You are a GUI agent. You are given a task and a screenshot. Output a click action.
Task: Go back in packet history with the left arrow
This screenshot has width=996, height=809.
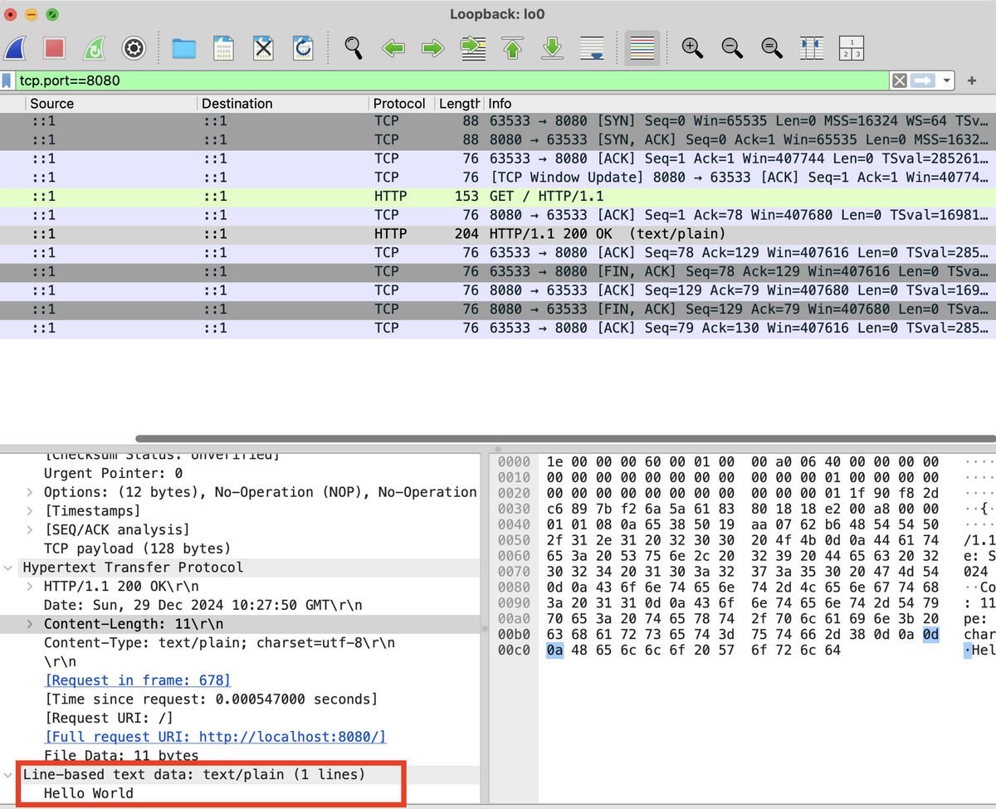[393, 48]
